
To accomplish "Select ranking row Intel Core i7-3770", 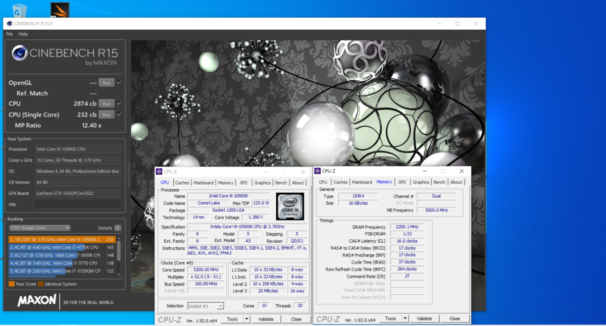I will [x=62, y=263].
